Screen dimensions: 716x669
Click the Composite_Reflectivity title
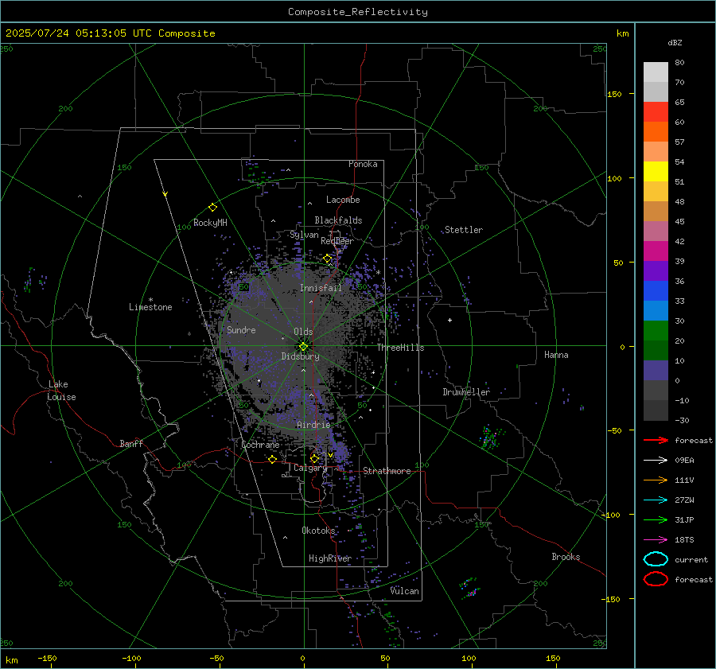tap(358, 12)
